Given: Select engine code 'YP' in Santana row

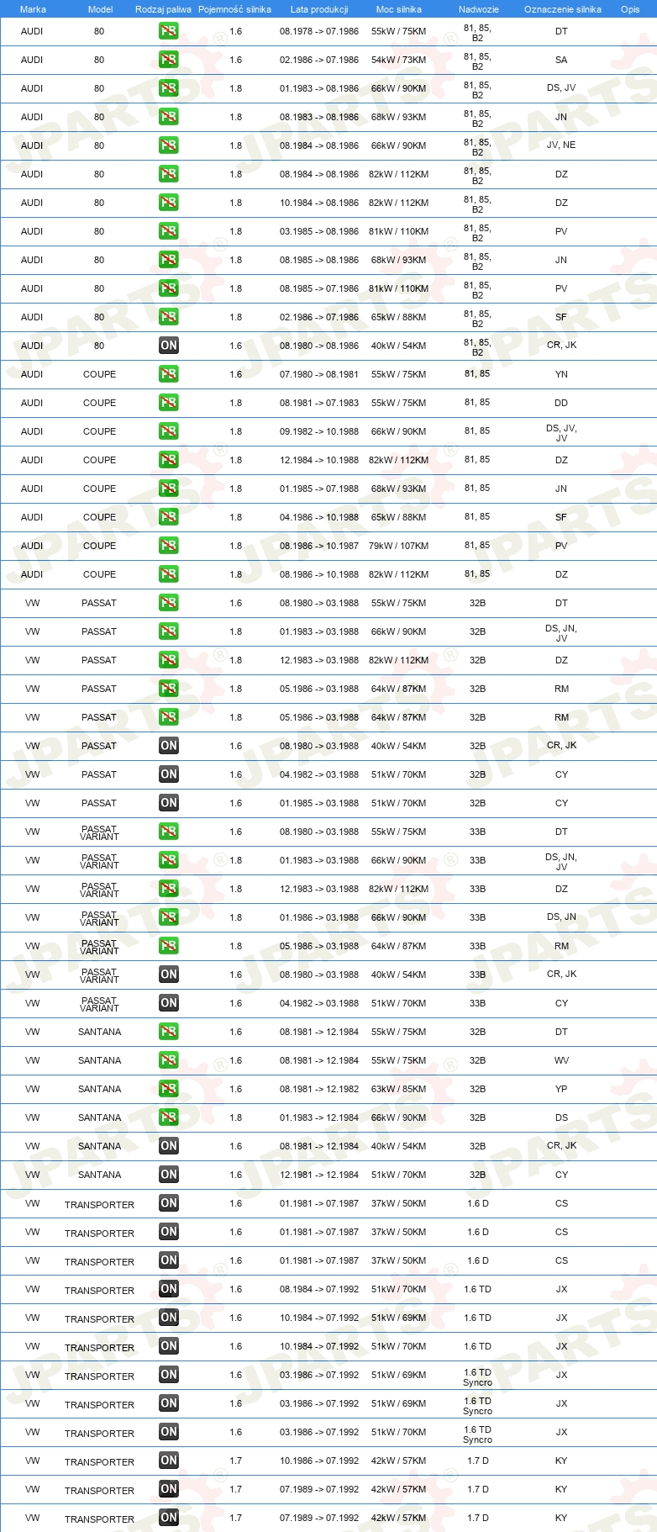Looking at the screenshot, I should (561, 1089).
